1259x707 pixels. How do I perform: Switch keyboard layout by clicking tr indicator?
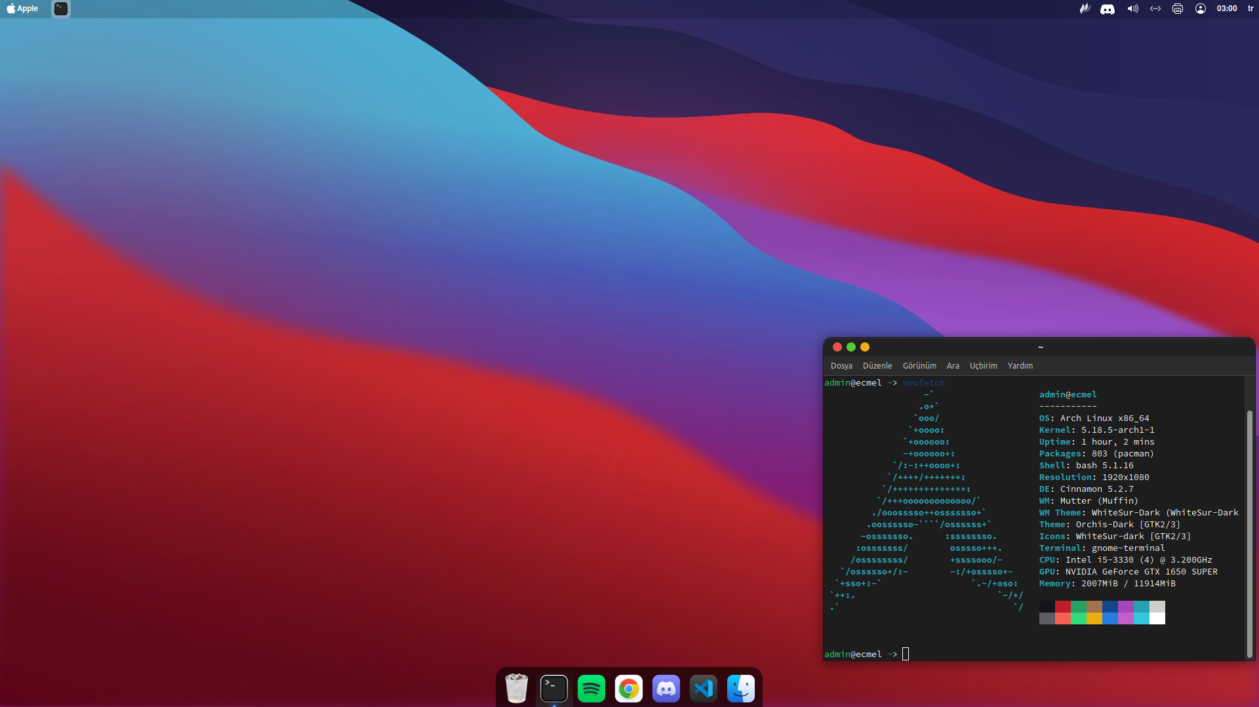pyautogui.click(x=1251, y=9)
